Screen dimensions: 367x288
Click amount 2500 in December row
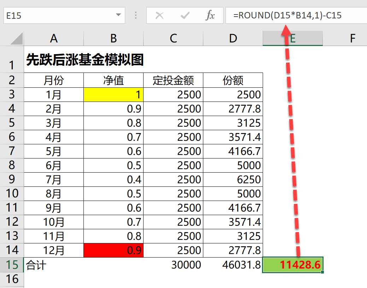point(173,250)
